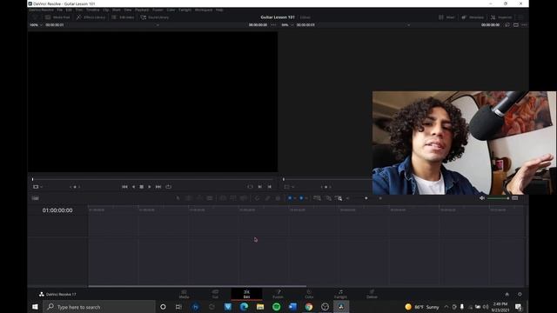Open Timeline View Options icon
The height and width of the screenshot is (313, 557).
[x=35, y=198]
